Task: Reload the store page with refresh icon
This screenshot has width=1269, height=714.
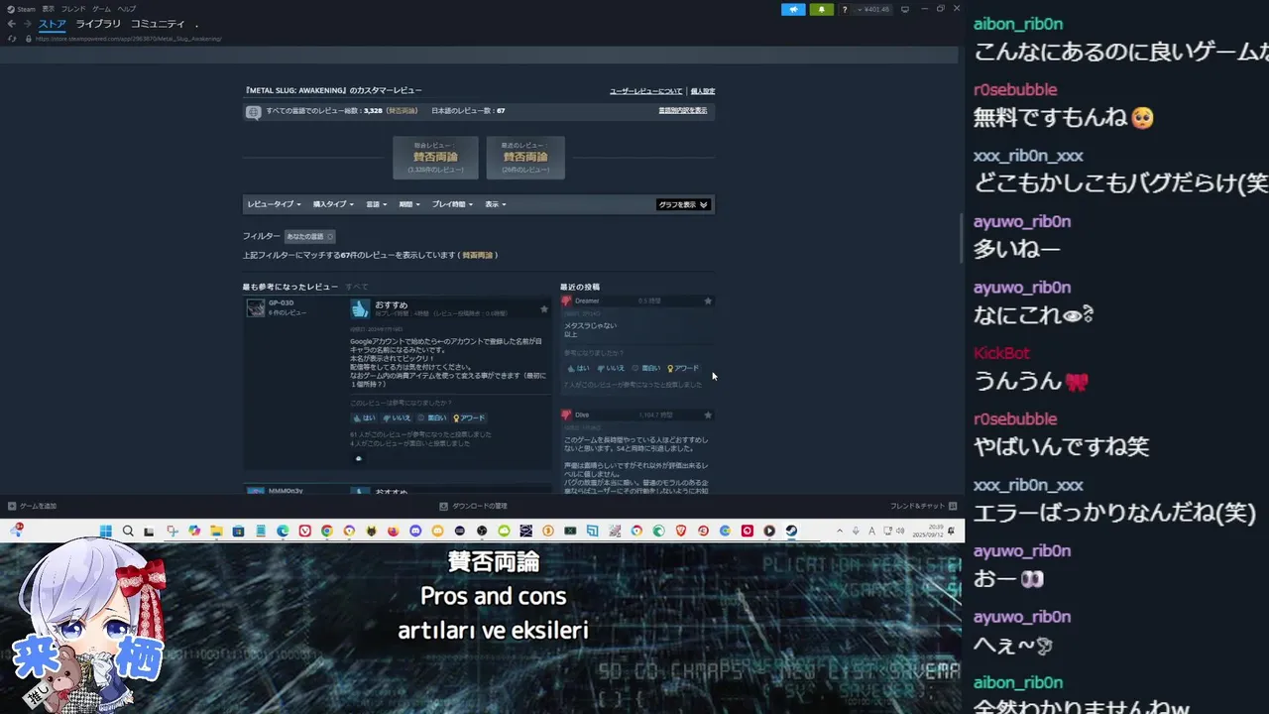Action: 12,39
